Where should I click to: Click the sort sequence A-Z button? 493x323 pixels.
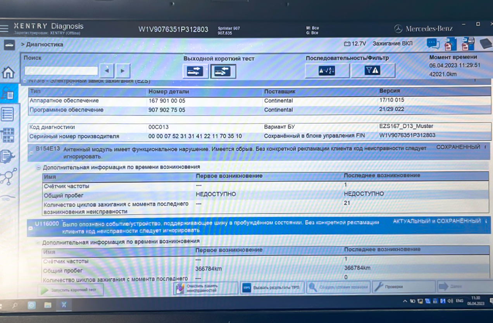[327, 70]
